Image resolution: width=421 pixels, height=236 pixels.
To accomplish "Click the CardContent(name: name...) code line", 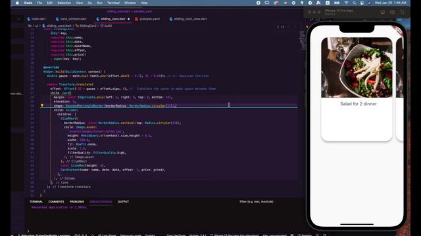I will click(x=113, y=170).
